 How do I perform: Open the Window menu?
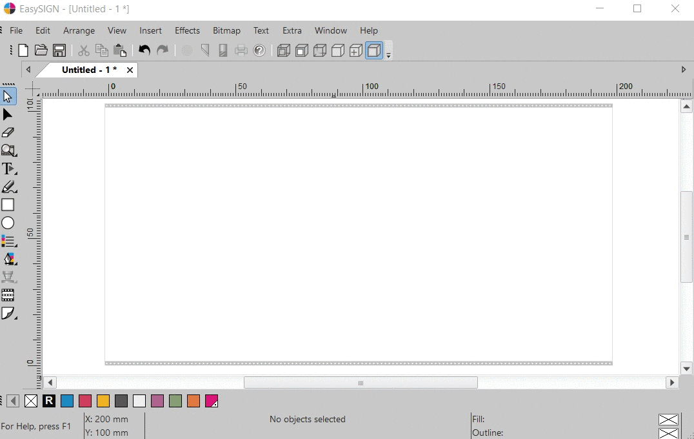click(331, 30)
